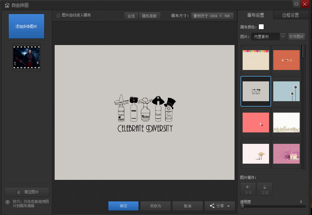The width and height of the screenshot is (312, 215).
Task: Click the transparency slider handle
Action: point(242,207)
